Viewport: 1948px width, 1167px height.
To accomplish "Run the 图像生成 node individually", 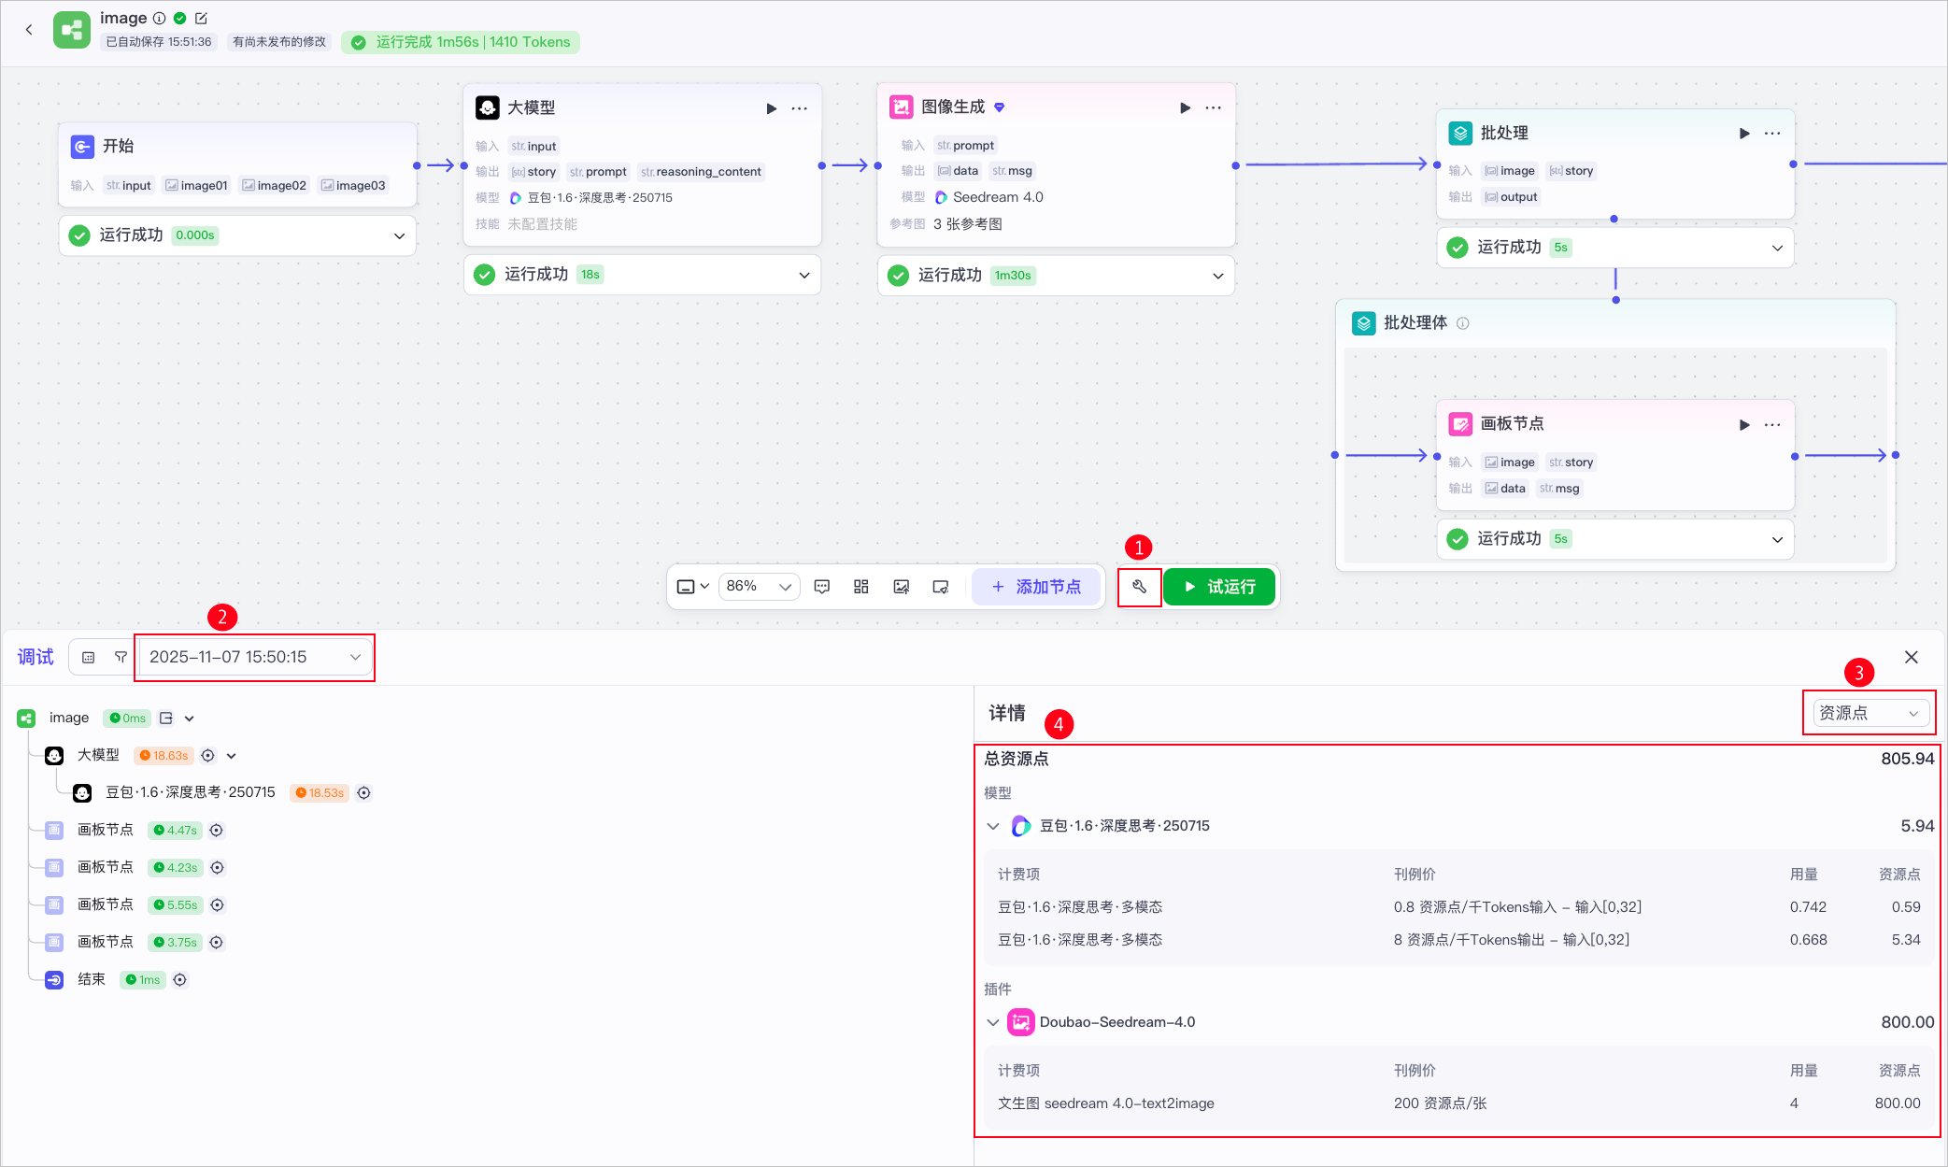I will point(1185,108).
